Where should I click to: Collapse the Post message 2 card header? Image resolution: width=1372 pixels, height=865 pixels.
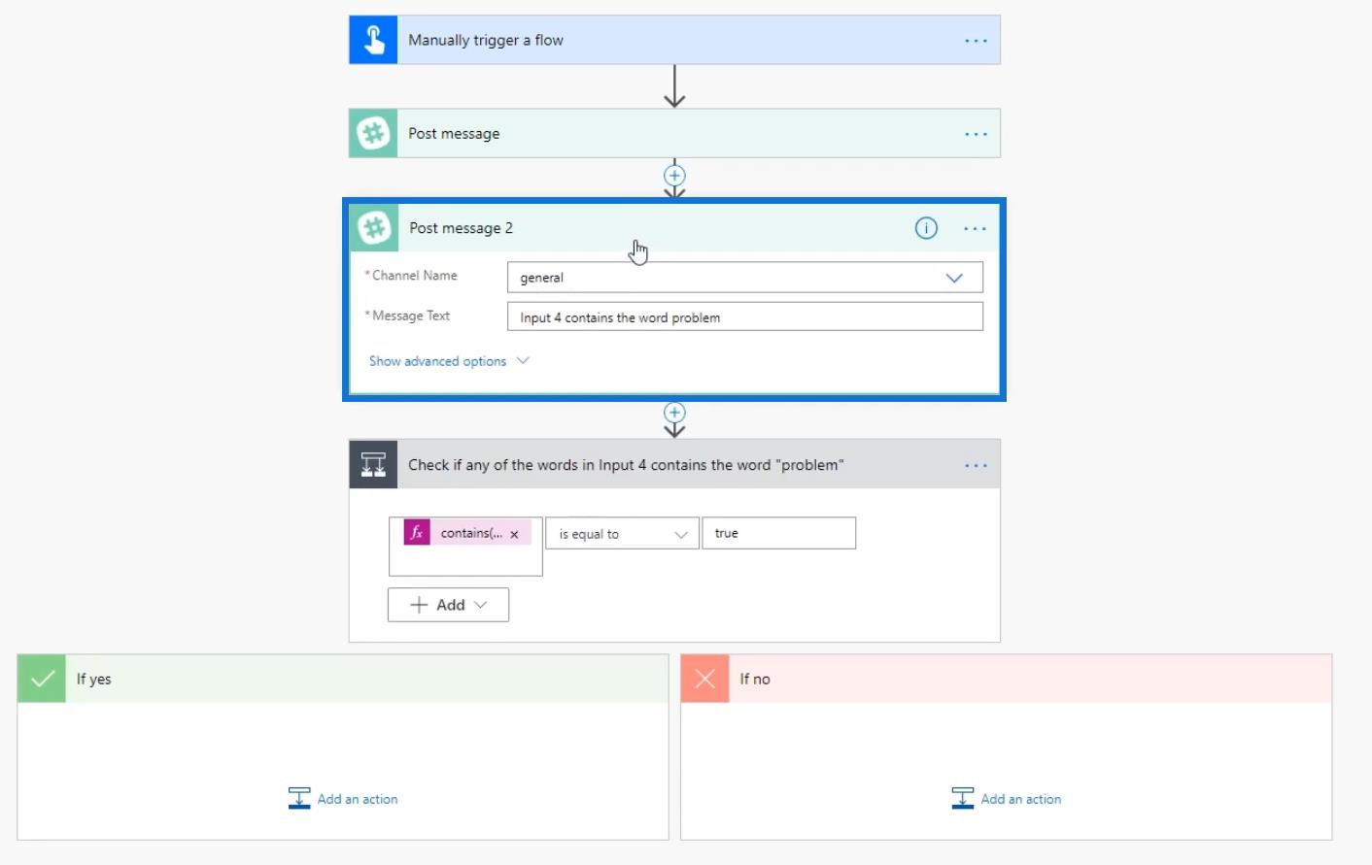674,228
